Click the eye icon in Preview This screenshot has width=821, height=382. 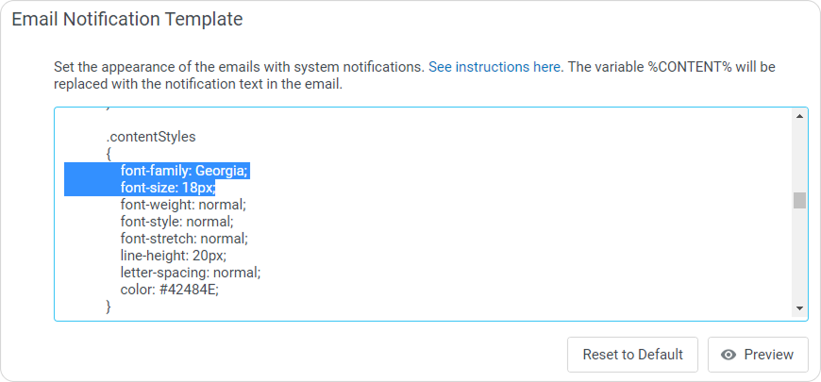pos(728,355)
